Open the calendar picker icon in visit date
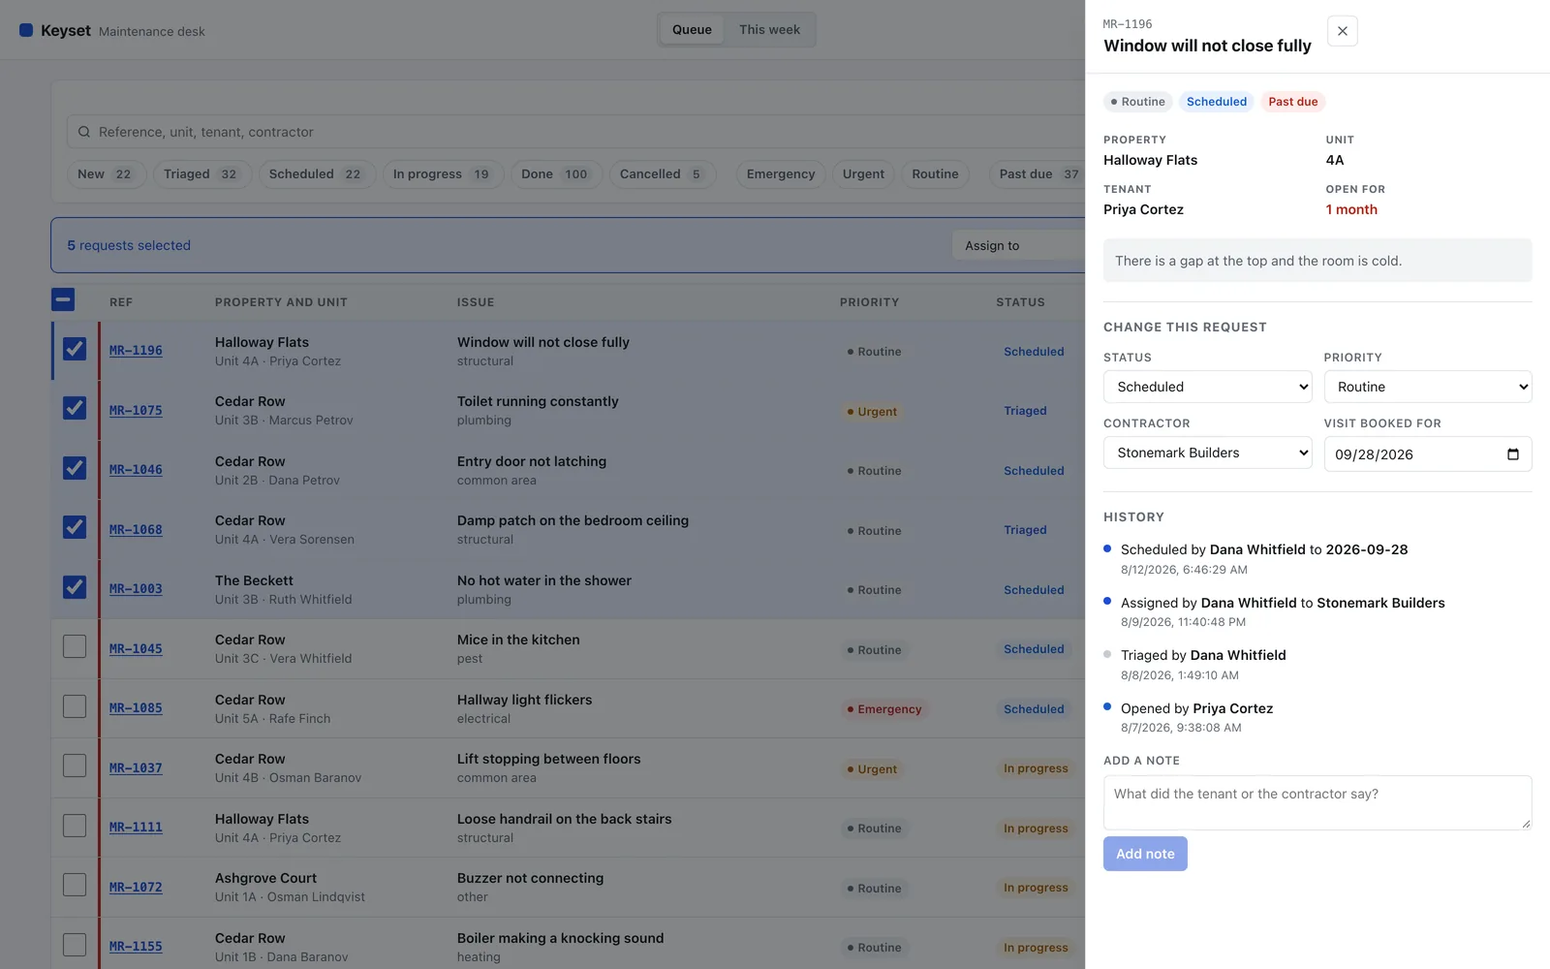1550x969 pixels. coord(1513,454)
